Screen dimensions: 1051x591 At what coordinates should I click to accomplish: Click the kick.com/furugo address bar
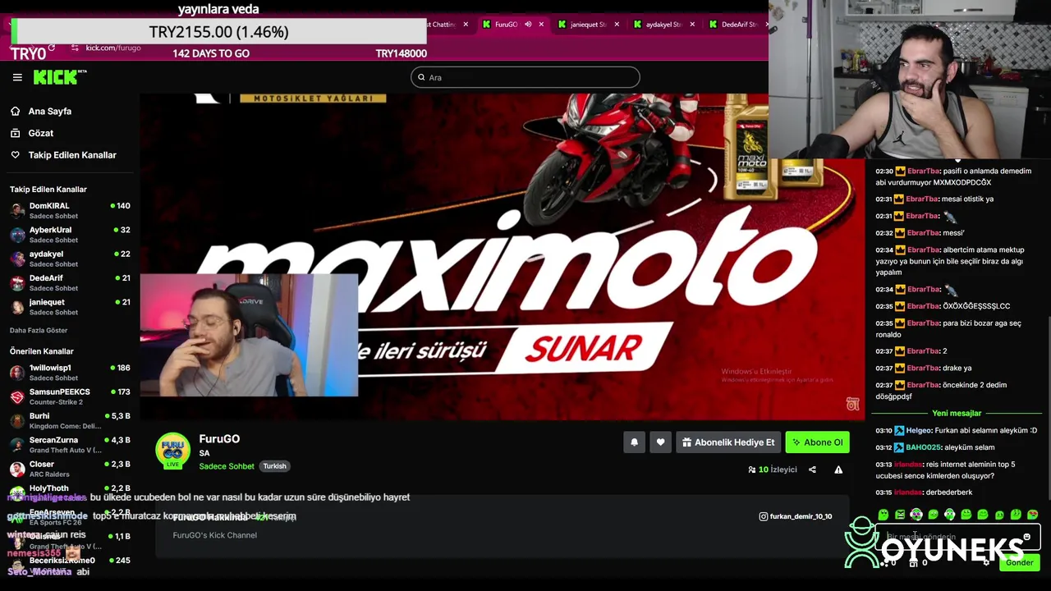point(113,48)
